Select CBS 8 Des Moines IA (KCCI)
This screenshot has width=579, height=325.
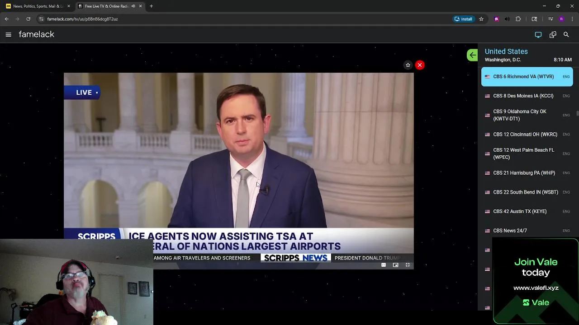coord(527,96)
